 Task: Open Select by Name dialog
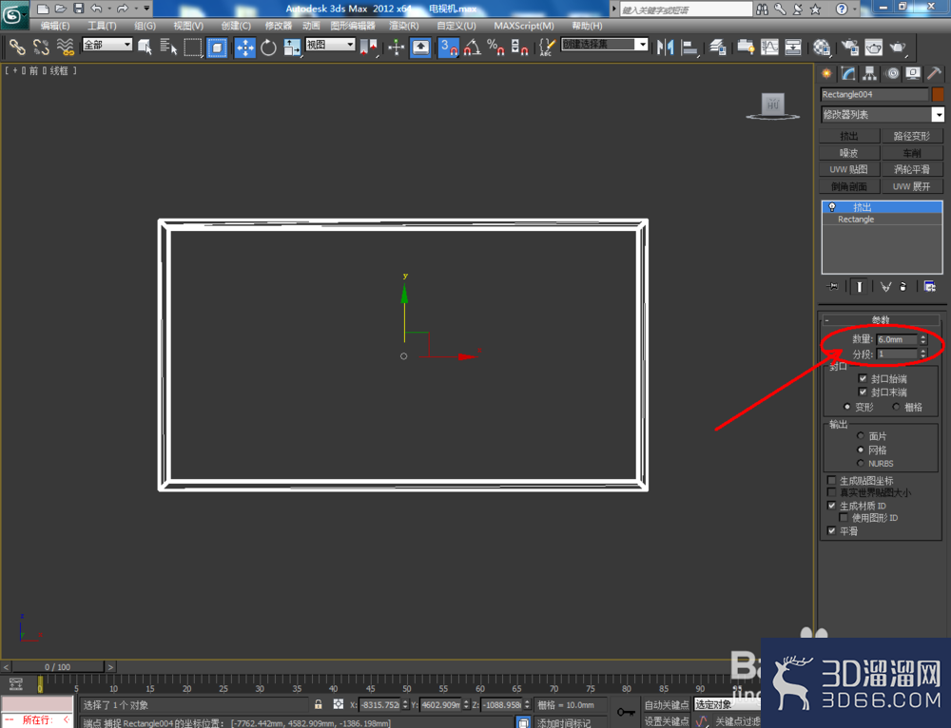click(168, 48)
